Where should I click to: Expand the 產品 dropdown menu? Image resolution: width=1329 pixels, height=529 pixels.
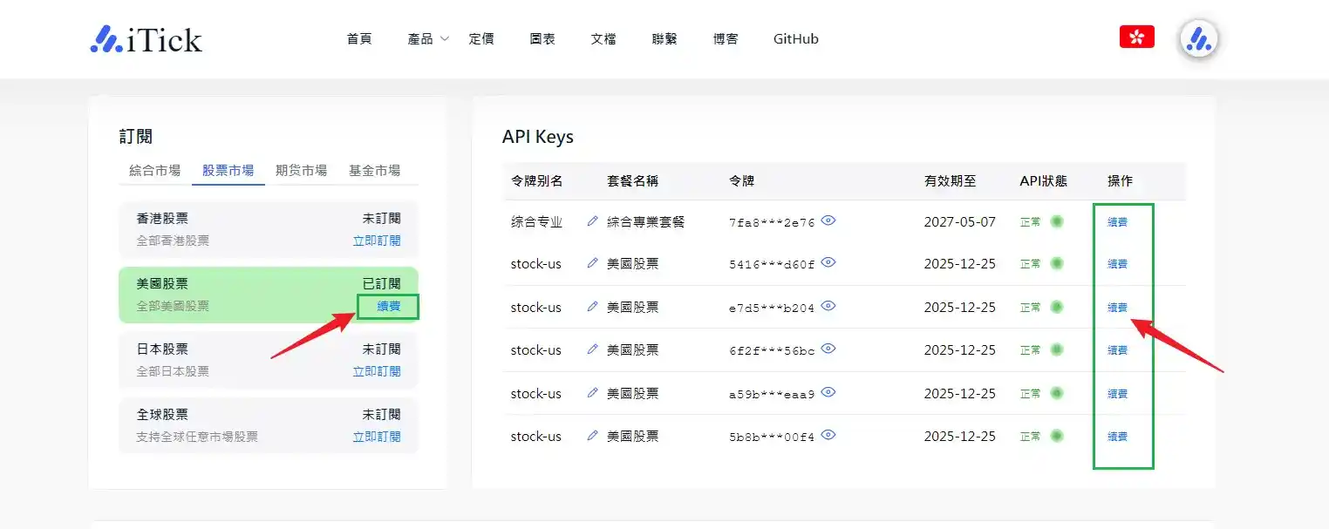click(x=427, y=39)
